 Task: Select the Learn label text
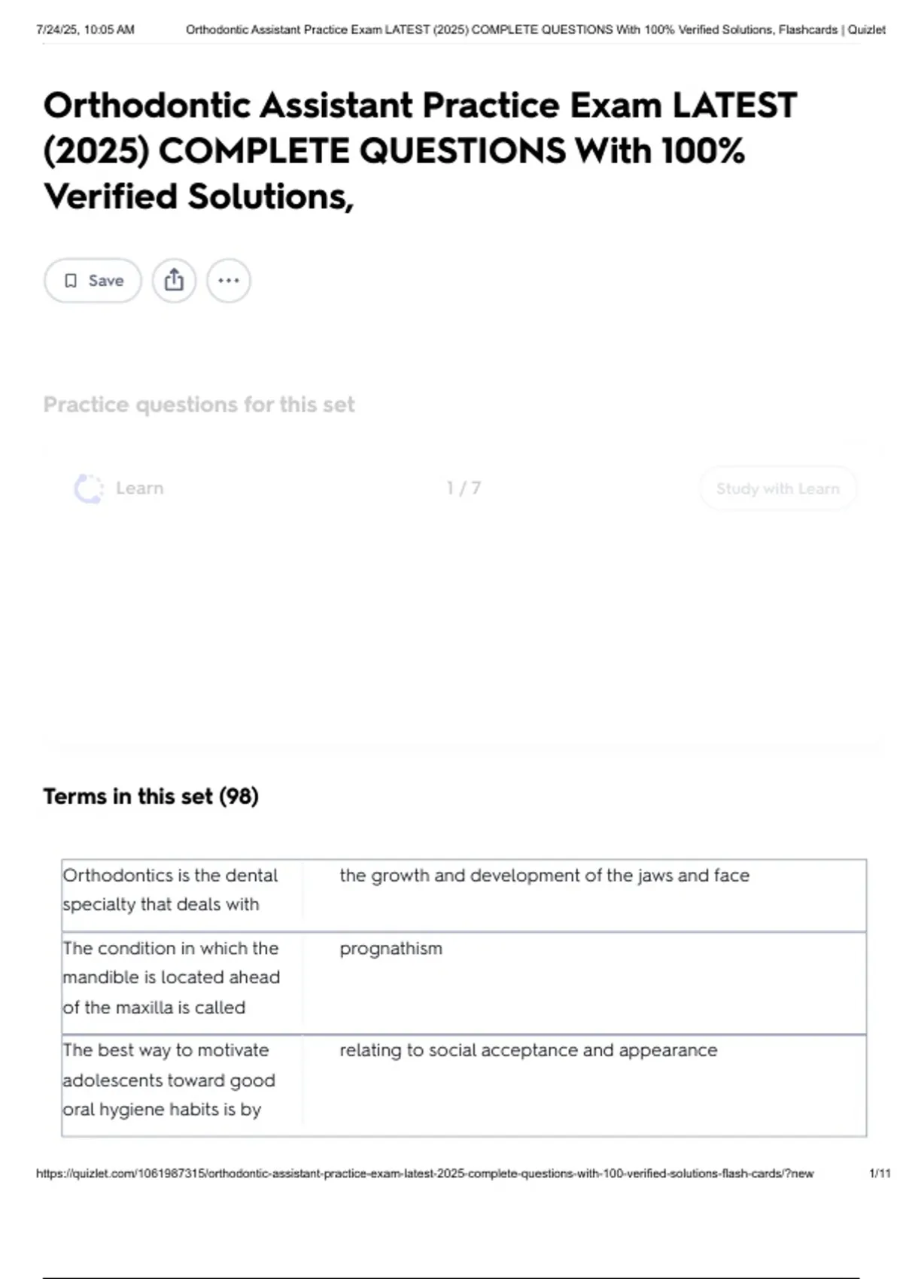click(x=139, y=488)
